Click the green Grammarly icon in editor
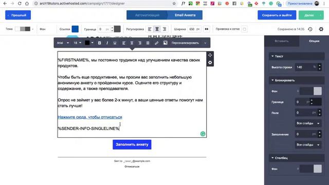This screenshot has width=329, height=185. click(x=203, y=134)
